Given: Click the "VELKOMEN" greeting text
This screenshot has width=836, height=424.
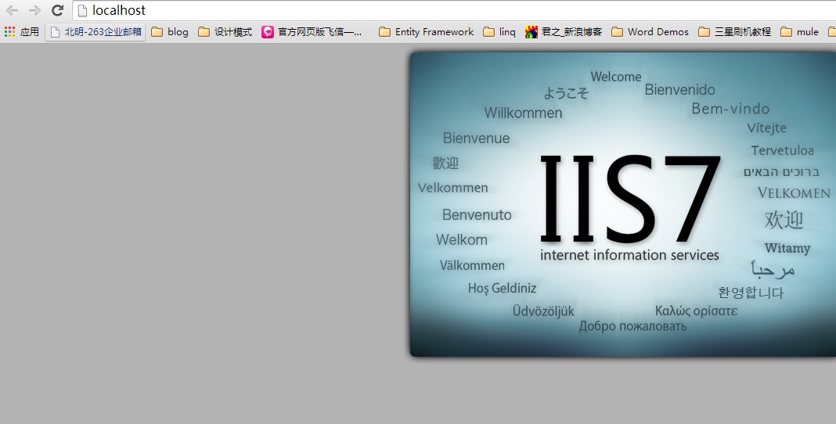Looking at the screenshot, I should pyautogui.click(x=794, y=192).
